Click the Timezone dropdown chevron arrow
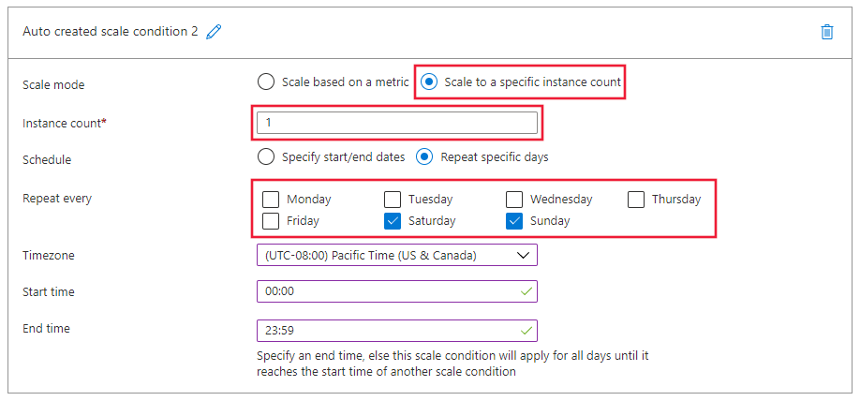 (x=522, y=255)
